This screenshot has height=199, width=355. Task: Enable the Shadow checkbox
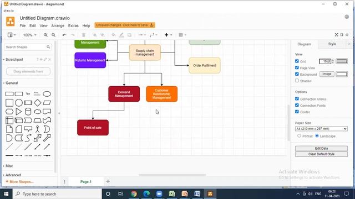pos(297,81)
